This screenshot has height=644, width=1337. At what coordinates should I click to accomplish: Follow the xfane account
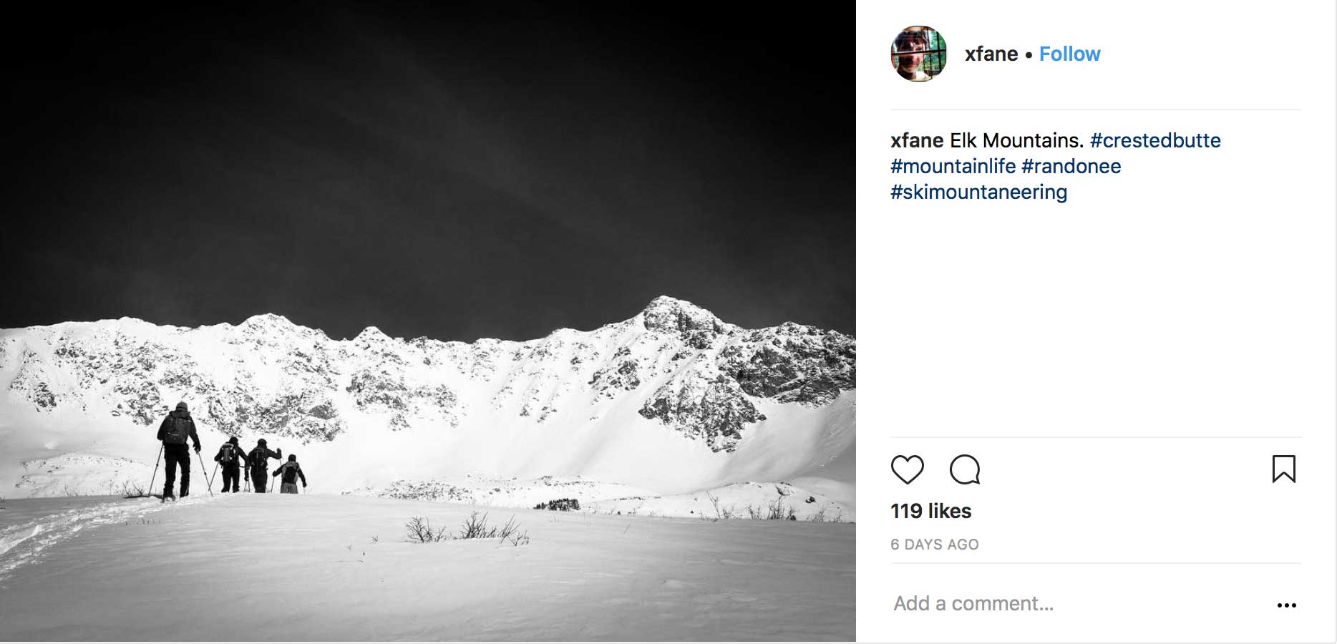point(1069,54)
